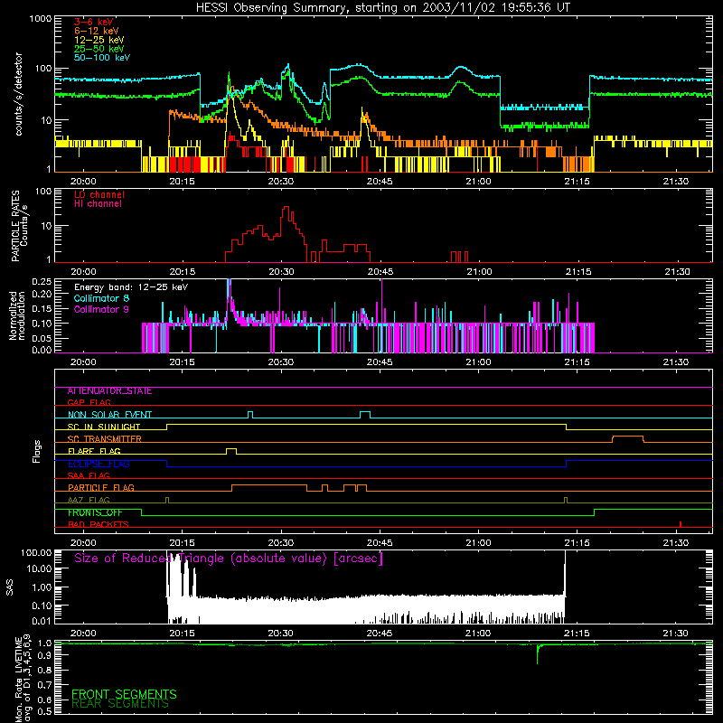
Task: Click the Normalized modulation axis label
Action: [16, 315]
